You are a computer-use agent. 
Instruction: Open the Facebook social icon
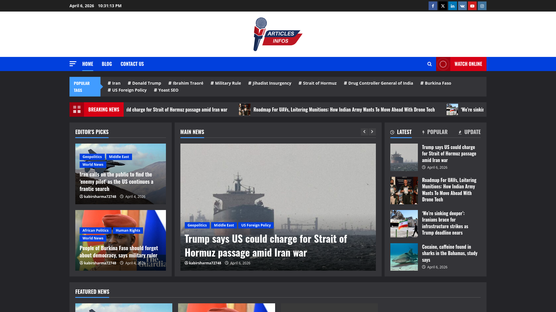(x=433, y=6)
